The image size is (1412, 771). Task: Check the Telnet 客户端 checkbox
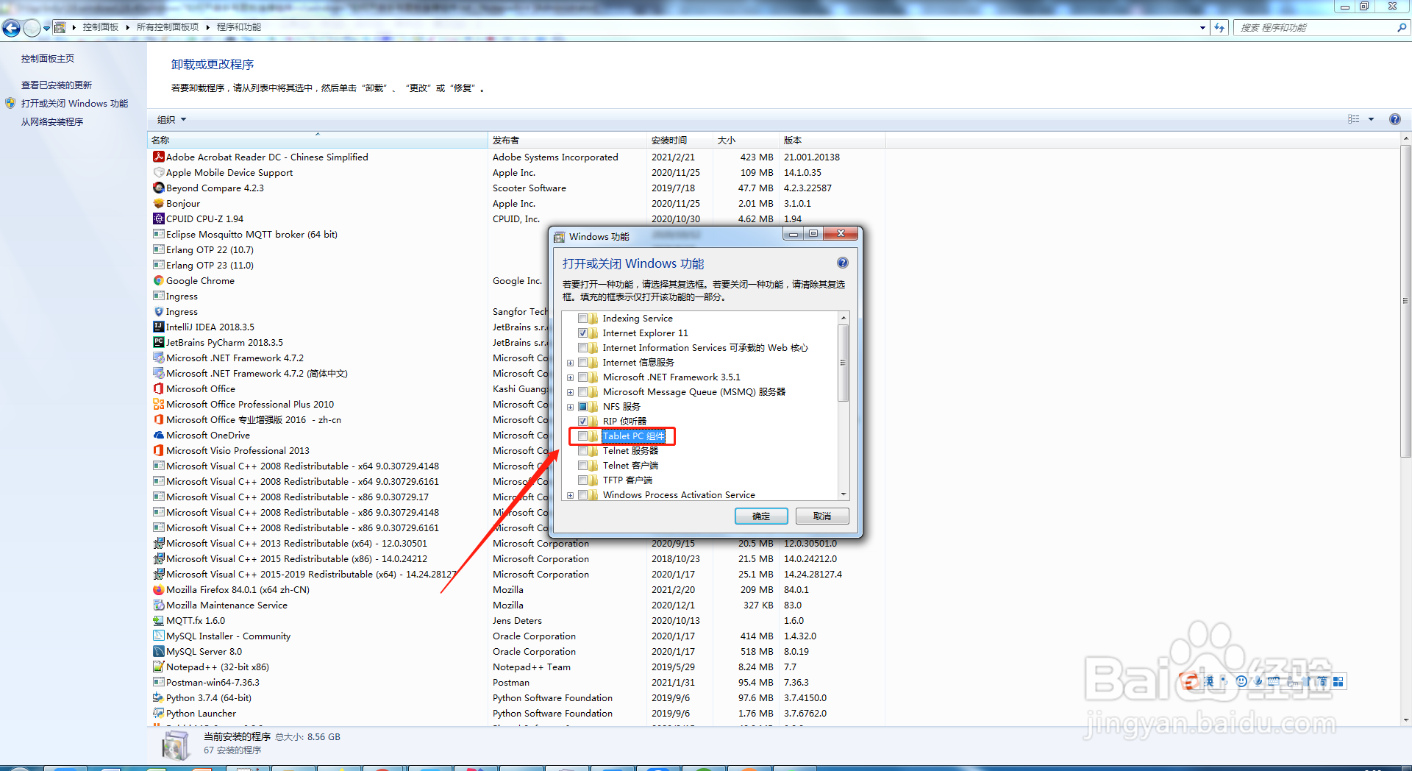click(582, 465)
